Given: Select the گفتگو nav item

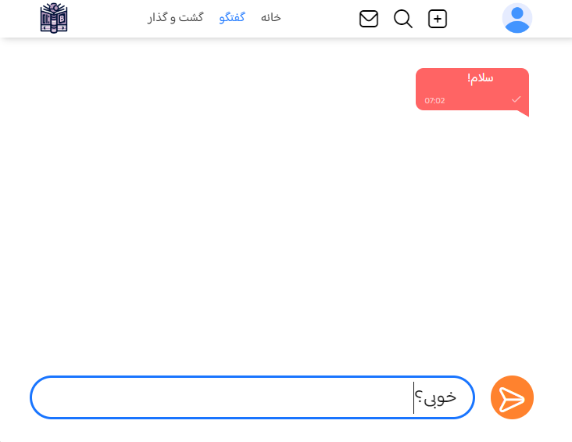Looking at the screenshot, I should click(232, 17).
